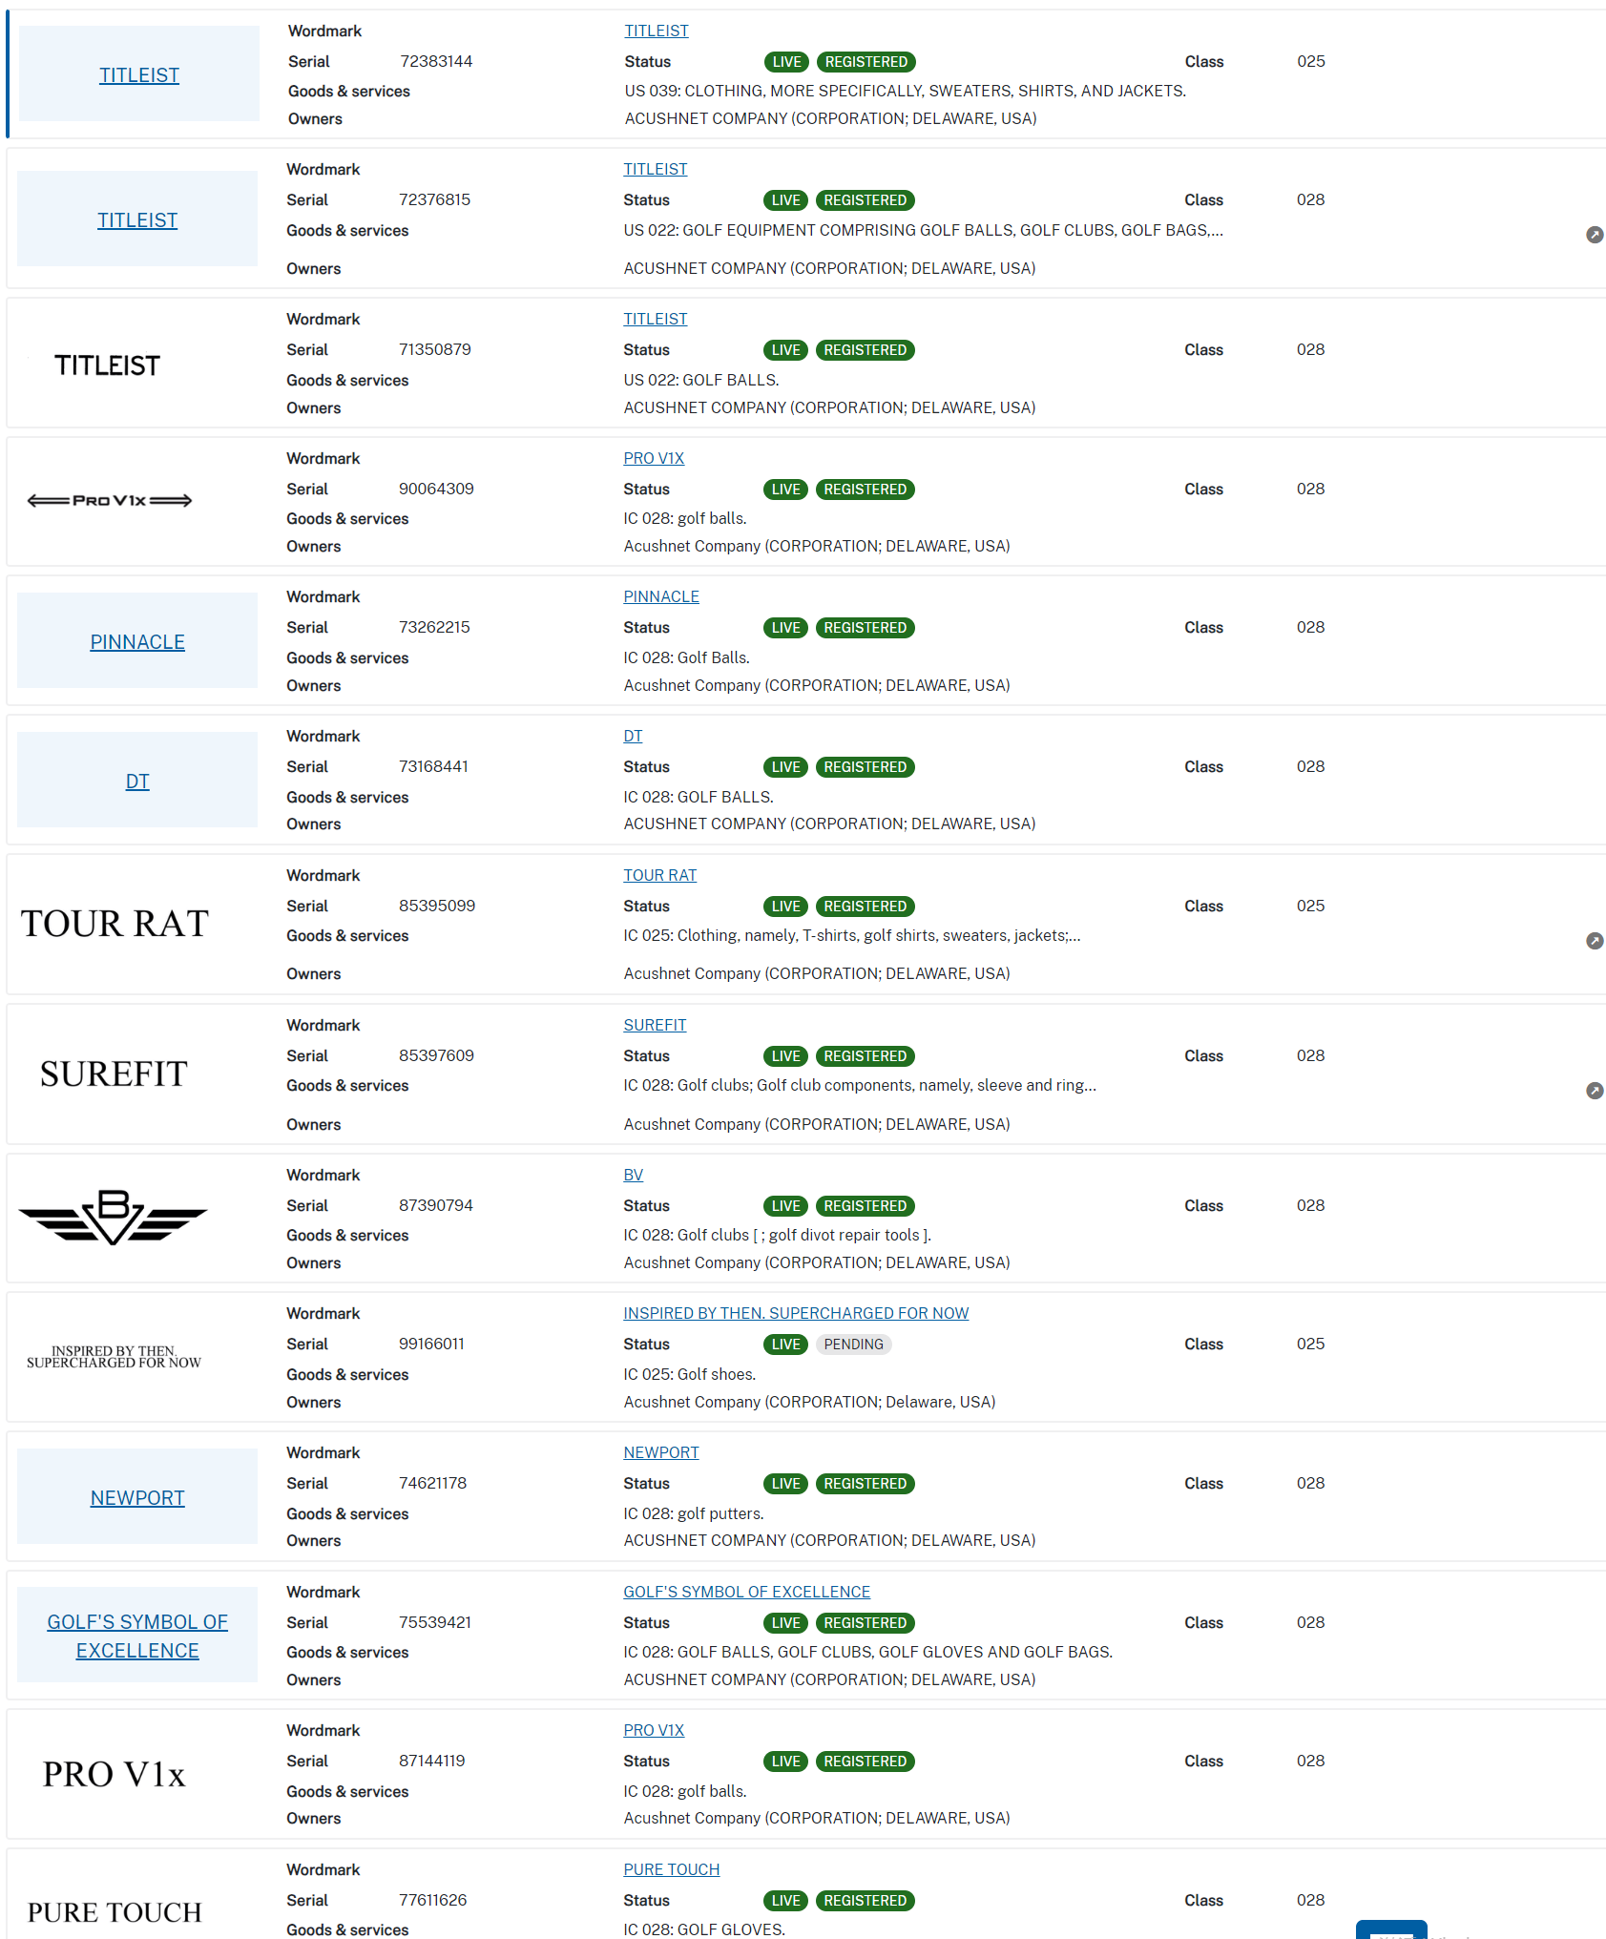Screen dimensions: 1606x1939
Task: Open the GOLF'S SYMBOL OF EXCELLENCE wordmark link
Action: click(746, 1592)
